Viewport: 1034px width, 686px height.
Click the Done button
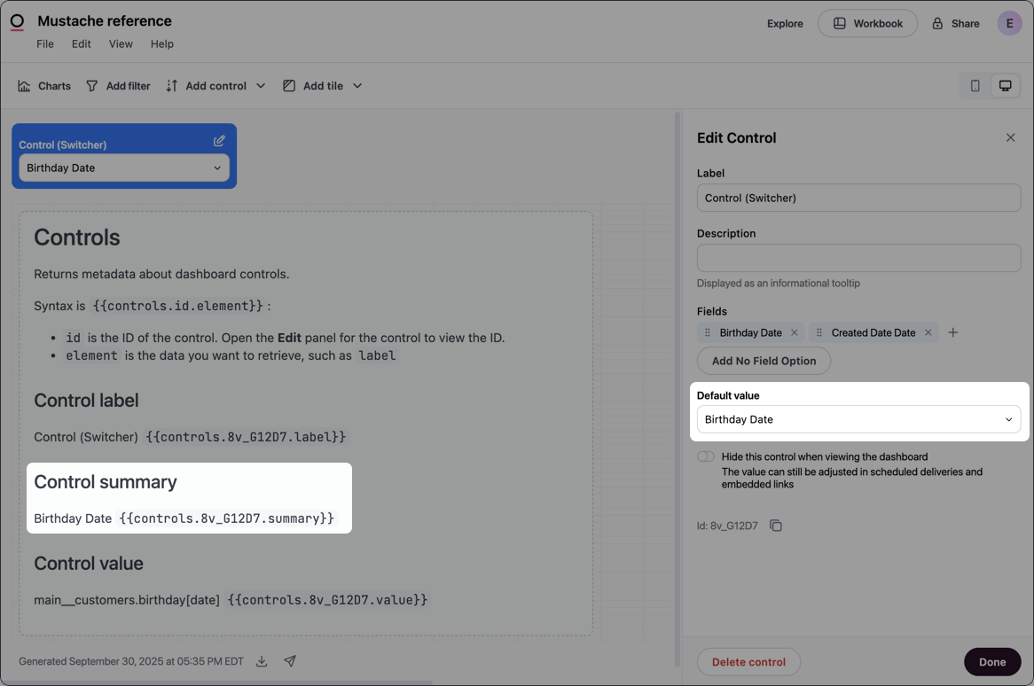992,661
